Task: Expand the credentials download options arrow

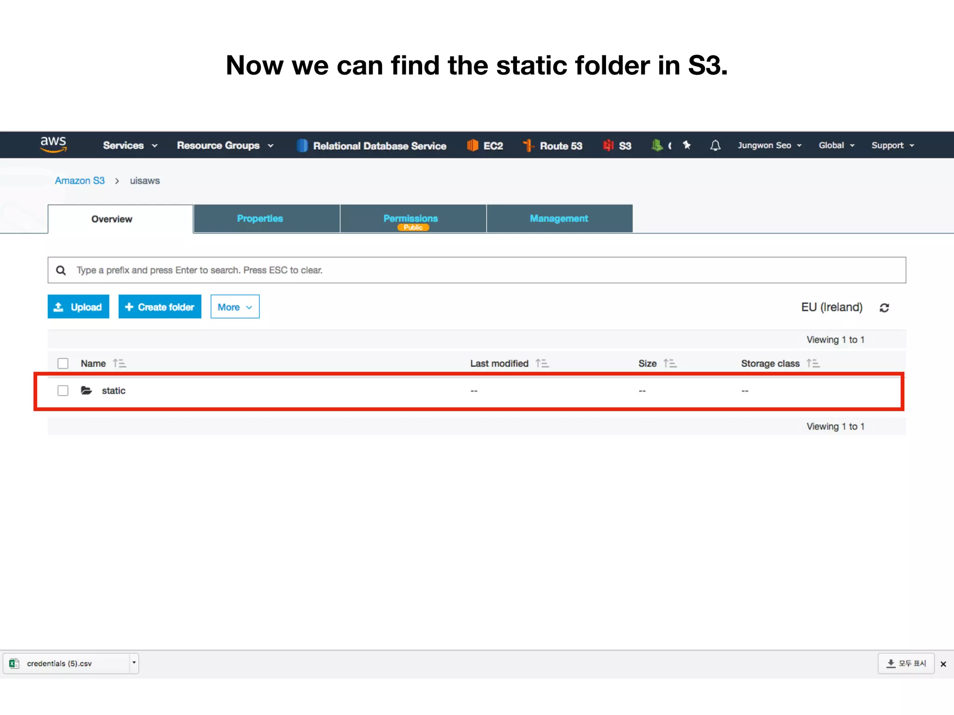Action: tap(134, 663)
